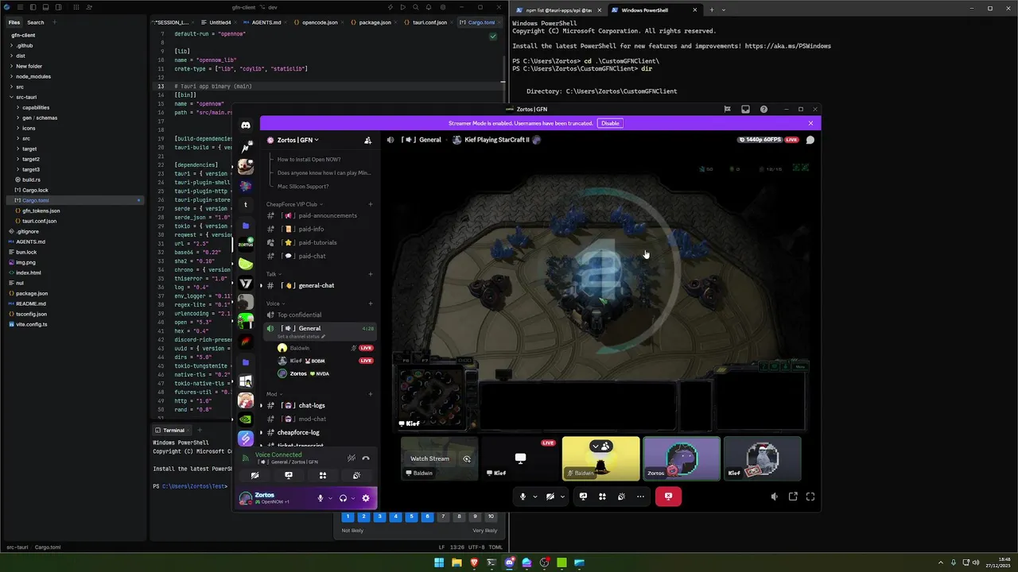
Task: Open Zortos participant video tile
Action: [682, 458]
